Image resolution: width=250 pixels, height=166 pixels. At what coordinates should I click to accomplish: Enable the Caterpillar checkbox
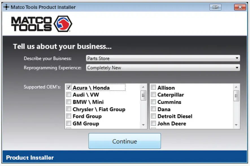click(x=153, y=94)
